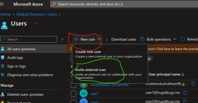Click the All users person icon

pyautogui.click(x=2, y=49)
